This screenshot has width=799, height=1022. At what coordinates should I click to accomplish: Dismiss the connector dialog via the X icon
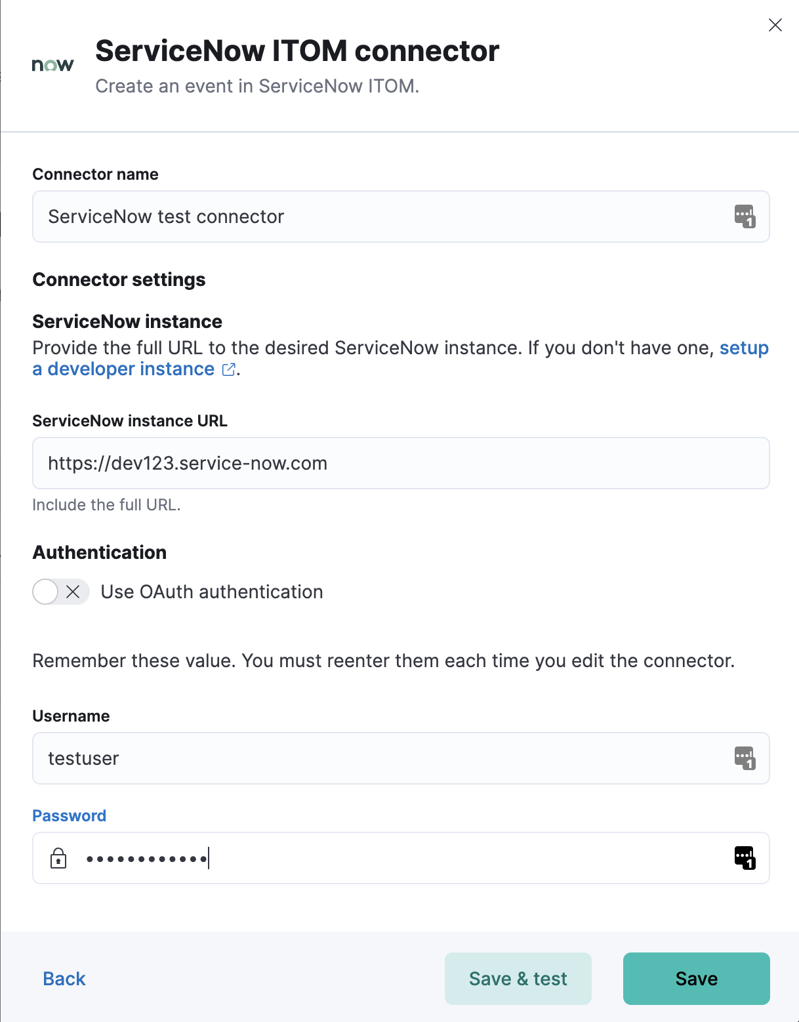[775, 25]
